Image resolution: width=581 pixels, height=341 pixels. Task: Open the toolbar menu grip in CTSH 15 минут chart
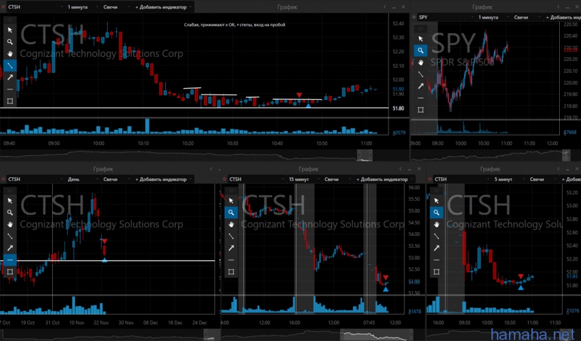coord(231,190)
